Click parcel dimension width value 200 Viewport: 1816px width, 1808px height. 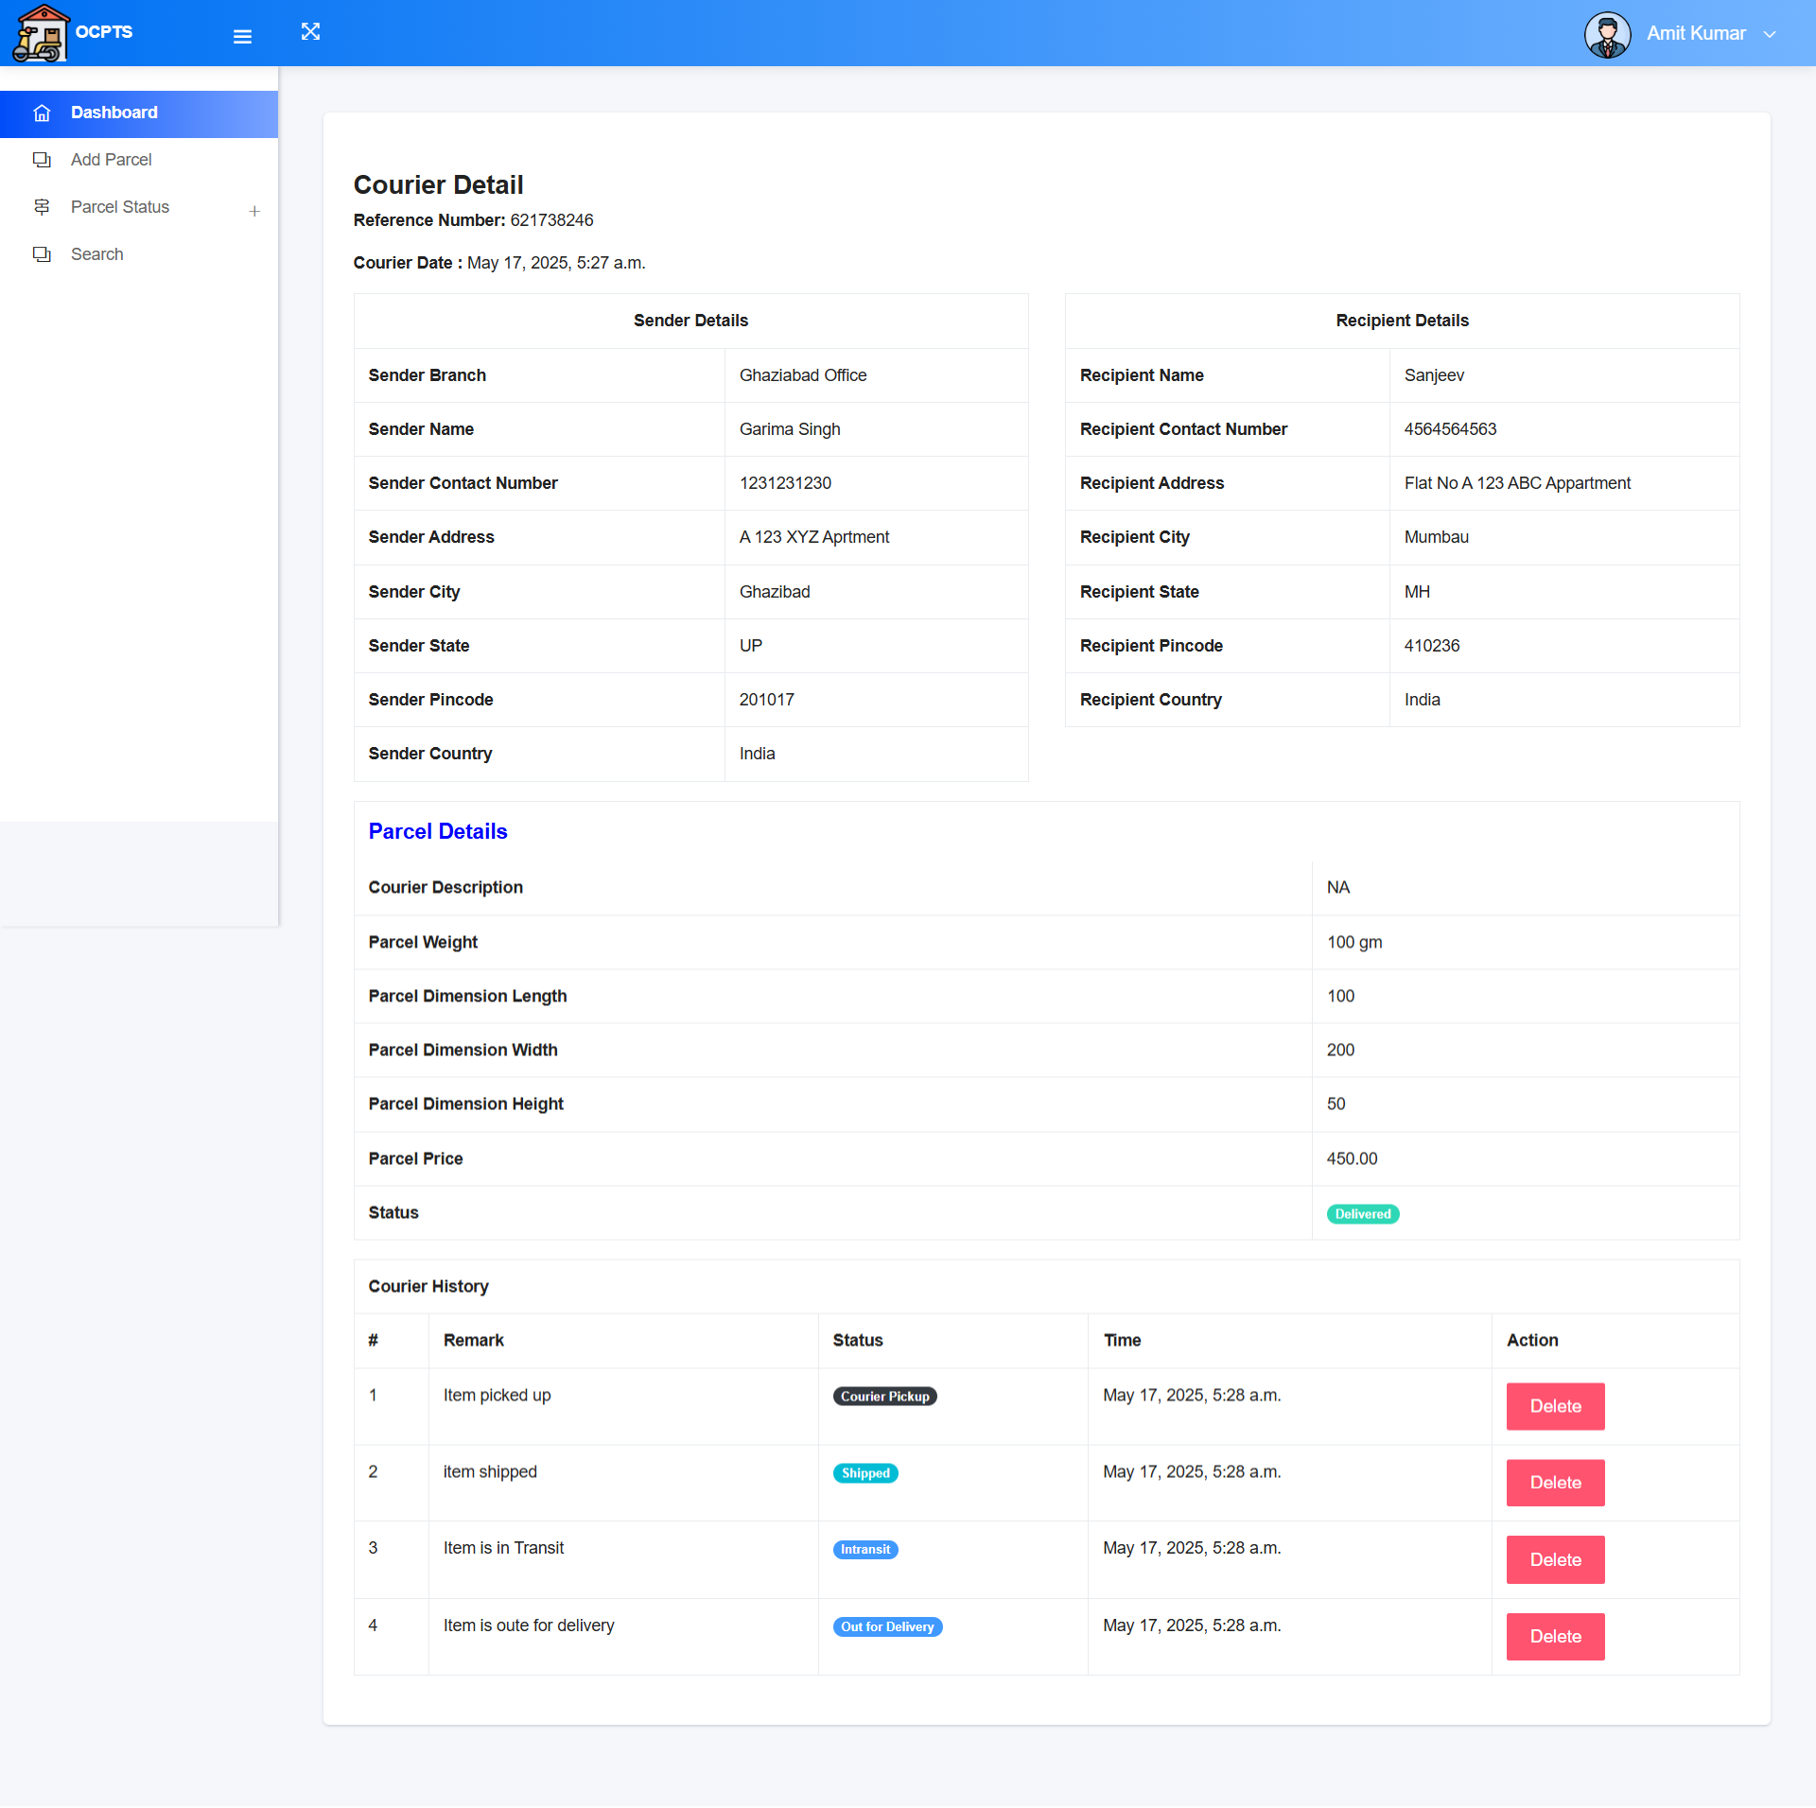pyautogui.click(x=1340, y=1051)
